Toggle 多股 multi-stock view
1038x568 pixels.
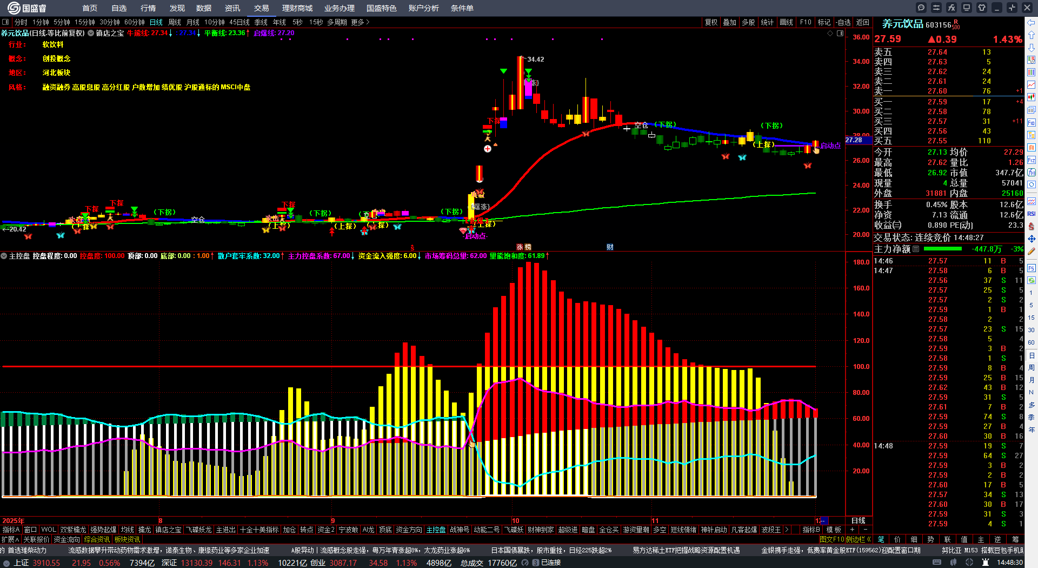pyautogui.click(x=748, y=22)
